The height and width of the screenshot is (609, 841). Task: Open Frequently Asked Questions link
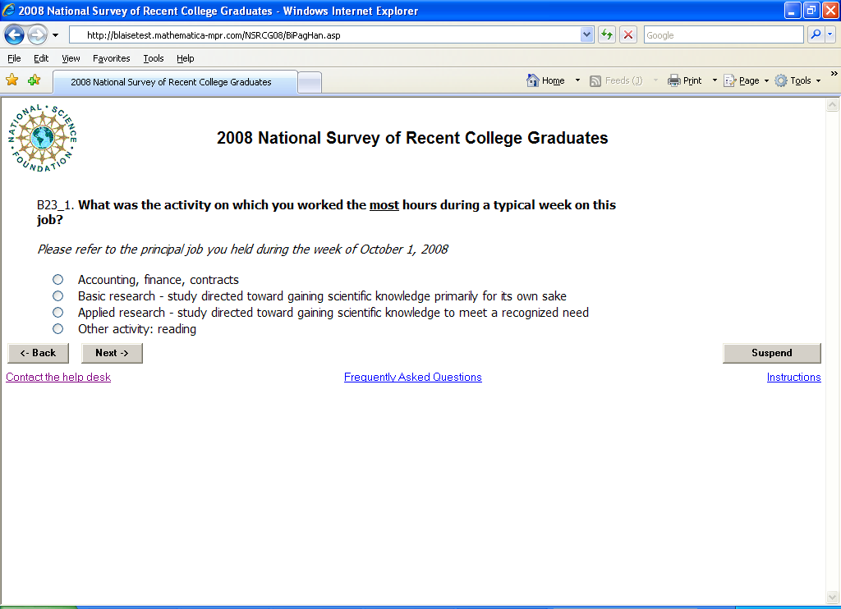(413, 377)
